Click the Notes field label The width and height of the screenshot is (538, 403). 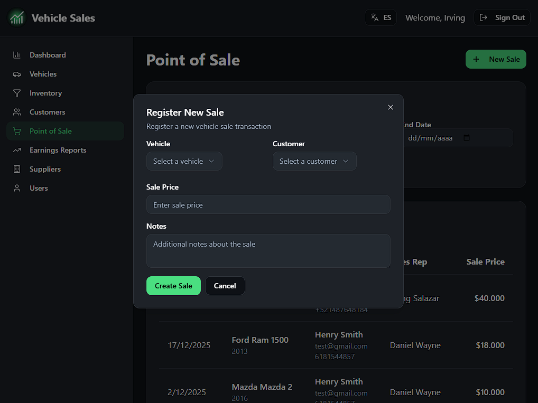(156, 226)
